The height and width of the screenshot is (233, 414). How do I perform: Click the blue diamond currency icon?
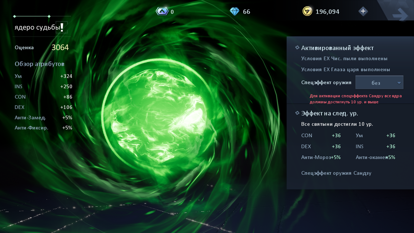pyautogui.click(x=235, y=11)
